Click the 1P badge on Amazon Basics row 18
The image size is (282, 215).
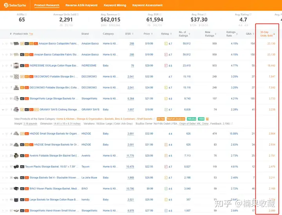click(x=22, y=43)
